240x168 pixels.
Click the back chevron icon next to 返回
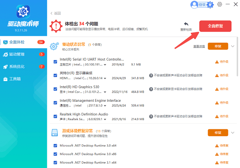pyautogui.click(x=52, y=13)
